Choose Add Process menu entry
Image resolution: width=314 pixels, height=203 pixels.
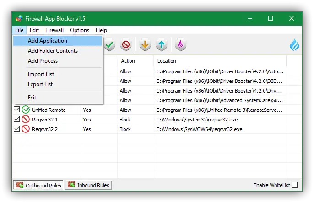tap(58, 61)
